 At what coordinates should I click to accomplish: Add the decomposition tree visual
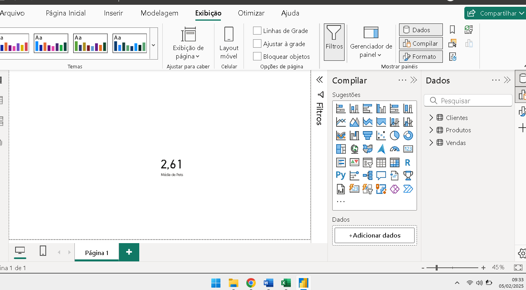(368, 175)
